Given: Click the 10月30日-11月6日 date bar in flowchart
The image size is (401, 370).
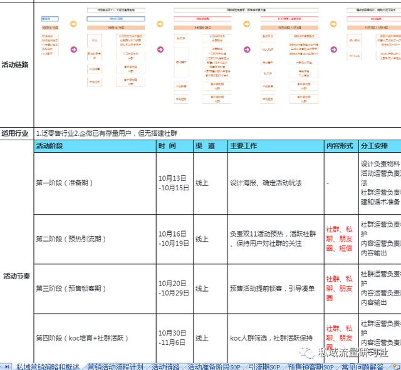Looking at the screenshot, I should (x=289, y=28).
